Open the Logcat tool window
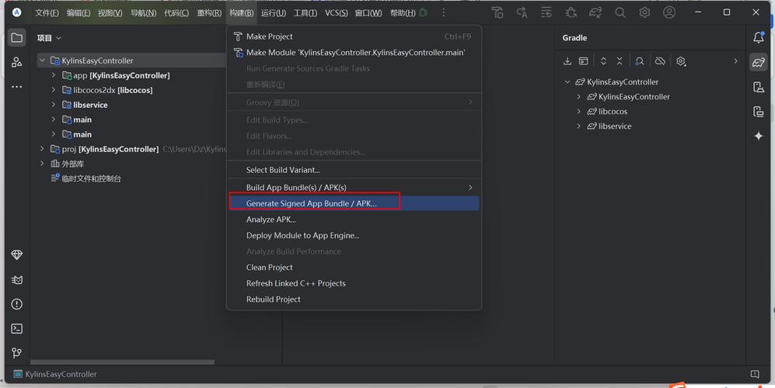 point(16,279)
